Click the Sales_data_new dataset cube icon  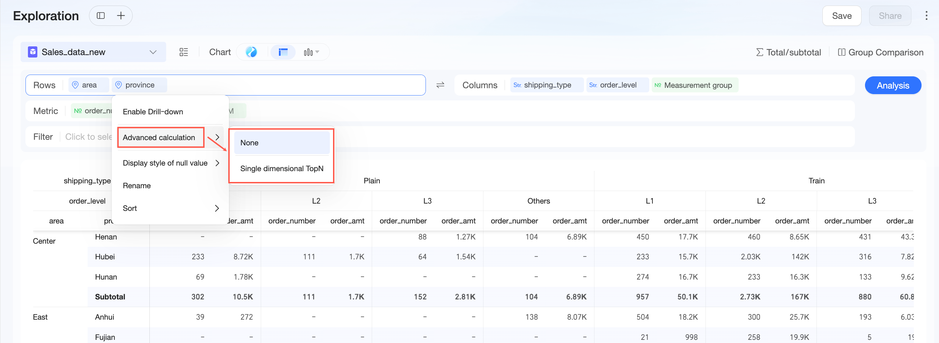(33, 52)
